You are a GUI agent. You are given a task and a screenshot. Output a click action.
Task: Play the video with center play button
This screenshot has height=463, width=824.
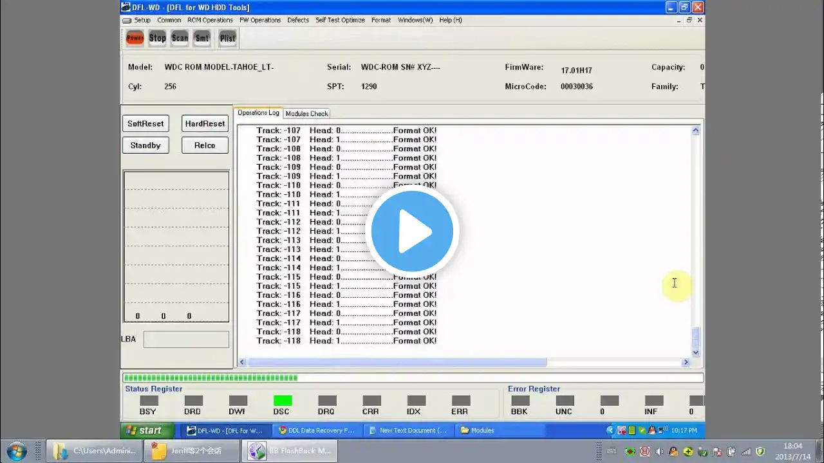click(x=412, y=232)
